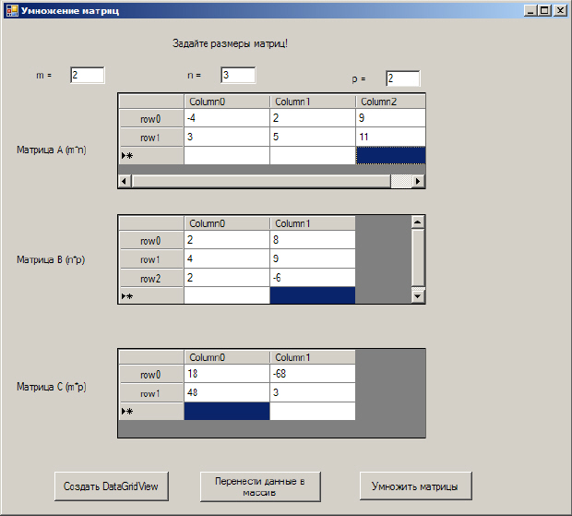Select Matrix C cell with value 18
Screen dimensions: 572x516
coord(227,374)
